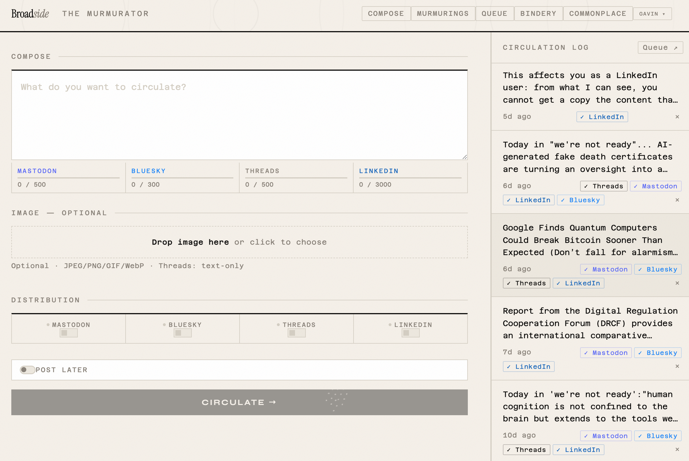Click LinkedIn badge on the 5d ago entry
This screenshot has width=689, height=461.
[x=602, y=117]
